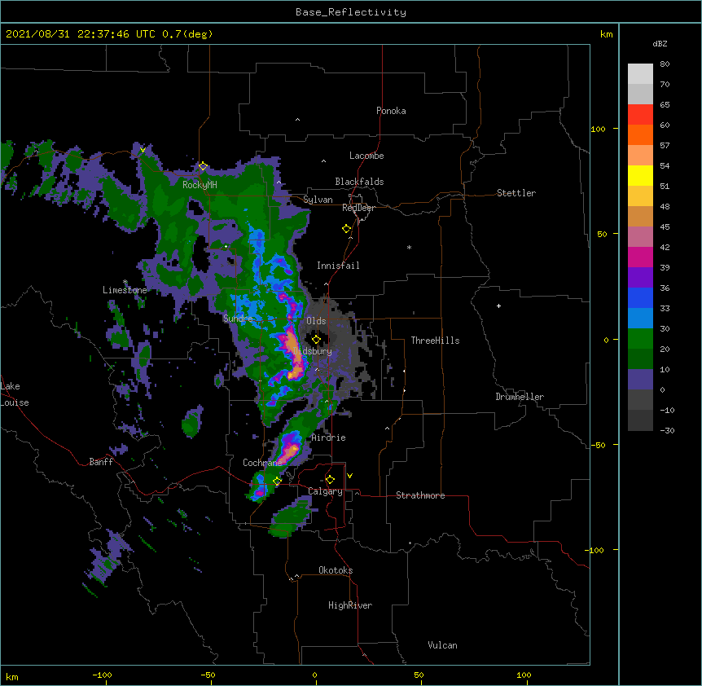702x686 pixels.
Task: Click the dBZ legend heading
Action: click(x=660, y=43)
